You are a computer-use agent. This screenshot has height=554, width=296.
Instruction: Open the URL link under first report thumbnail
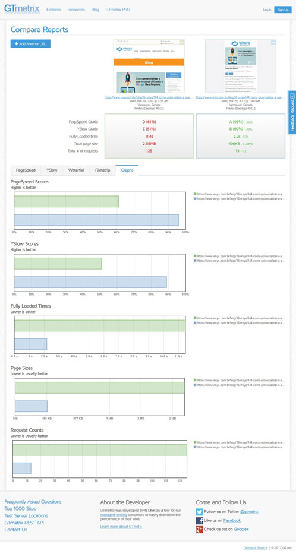tap(149, 97)
